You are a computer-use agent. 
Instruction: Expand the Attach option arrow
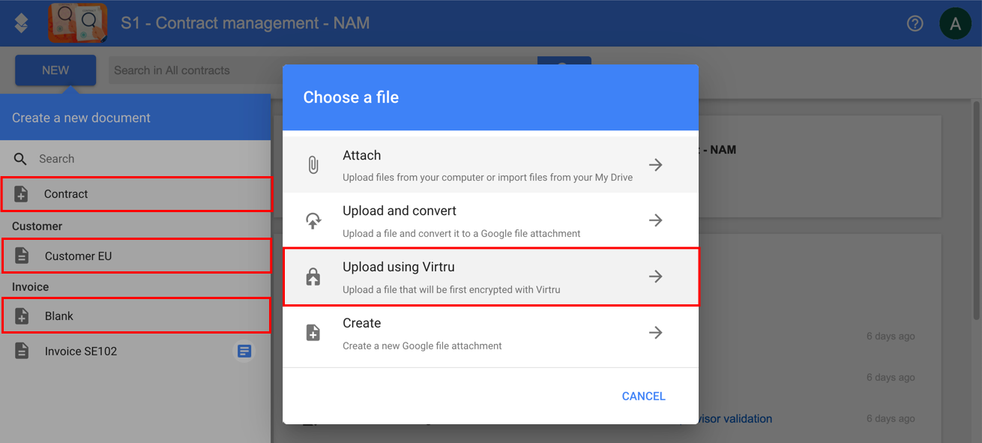[x=656, y=165]
